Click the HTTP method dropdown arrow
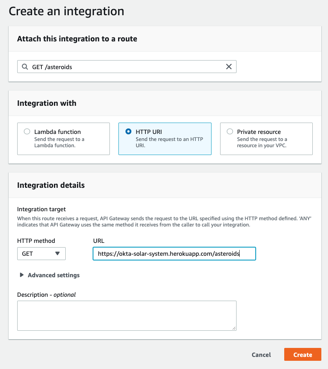This screenshot has height=369, width=328. coord(57,253)
